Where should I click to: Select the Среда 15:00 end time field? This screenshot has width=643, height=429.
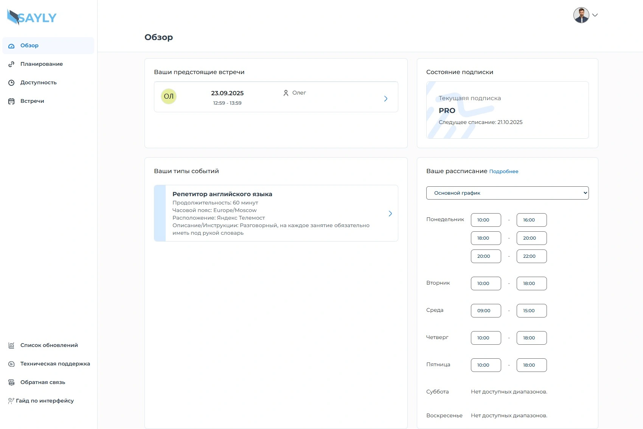(x=531, y=311)
